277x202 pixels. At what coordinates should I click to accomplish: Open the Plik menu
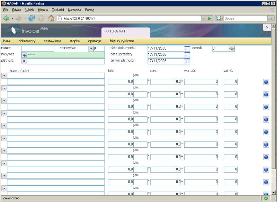tap(6, 10)
